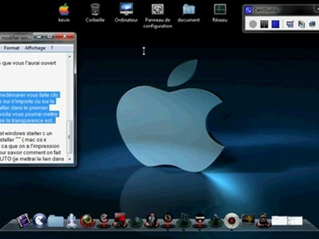Stop recording with the blue square
This screenshot has width=319, height=239.
275,24
